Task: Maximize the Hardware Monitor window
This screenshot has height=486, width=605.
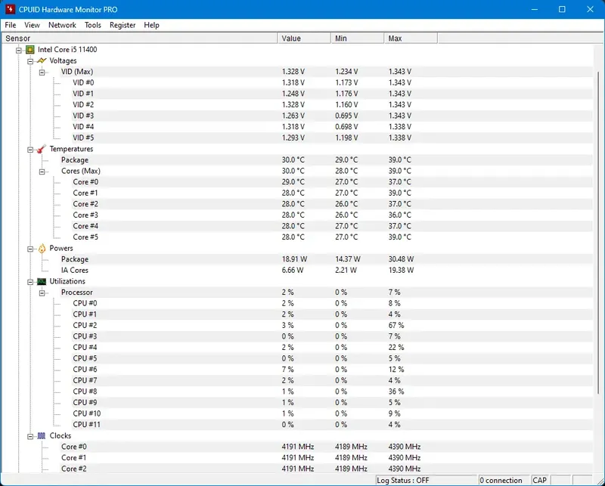Action: coord(562,9)
